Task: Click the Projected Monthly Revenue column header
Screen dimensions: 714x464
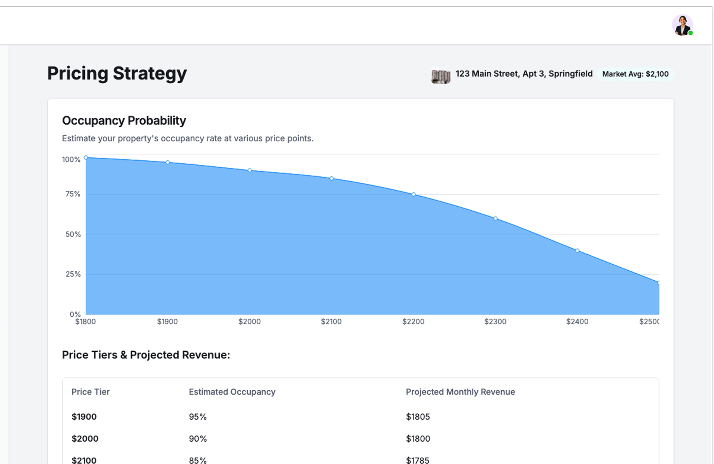Action: [460, 392]
